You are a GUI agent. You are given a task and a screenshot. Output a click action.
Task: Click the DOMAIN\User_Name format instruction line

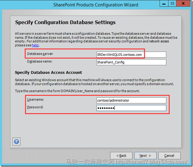(77, 91)
